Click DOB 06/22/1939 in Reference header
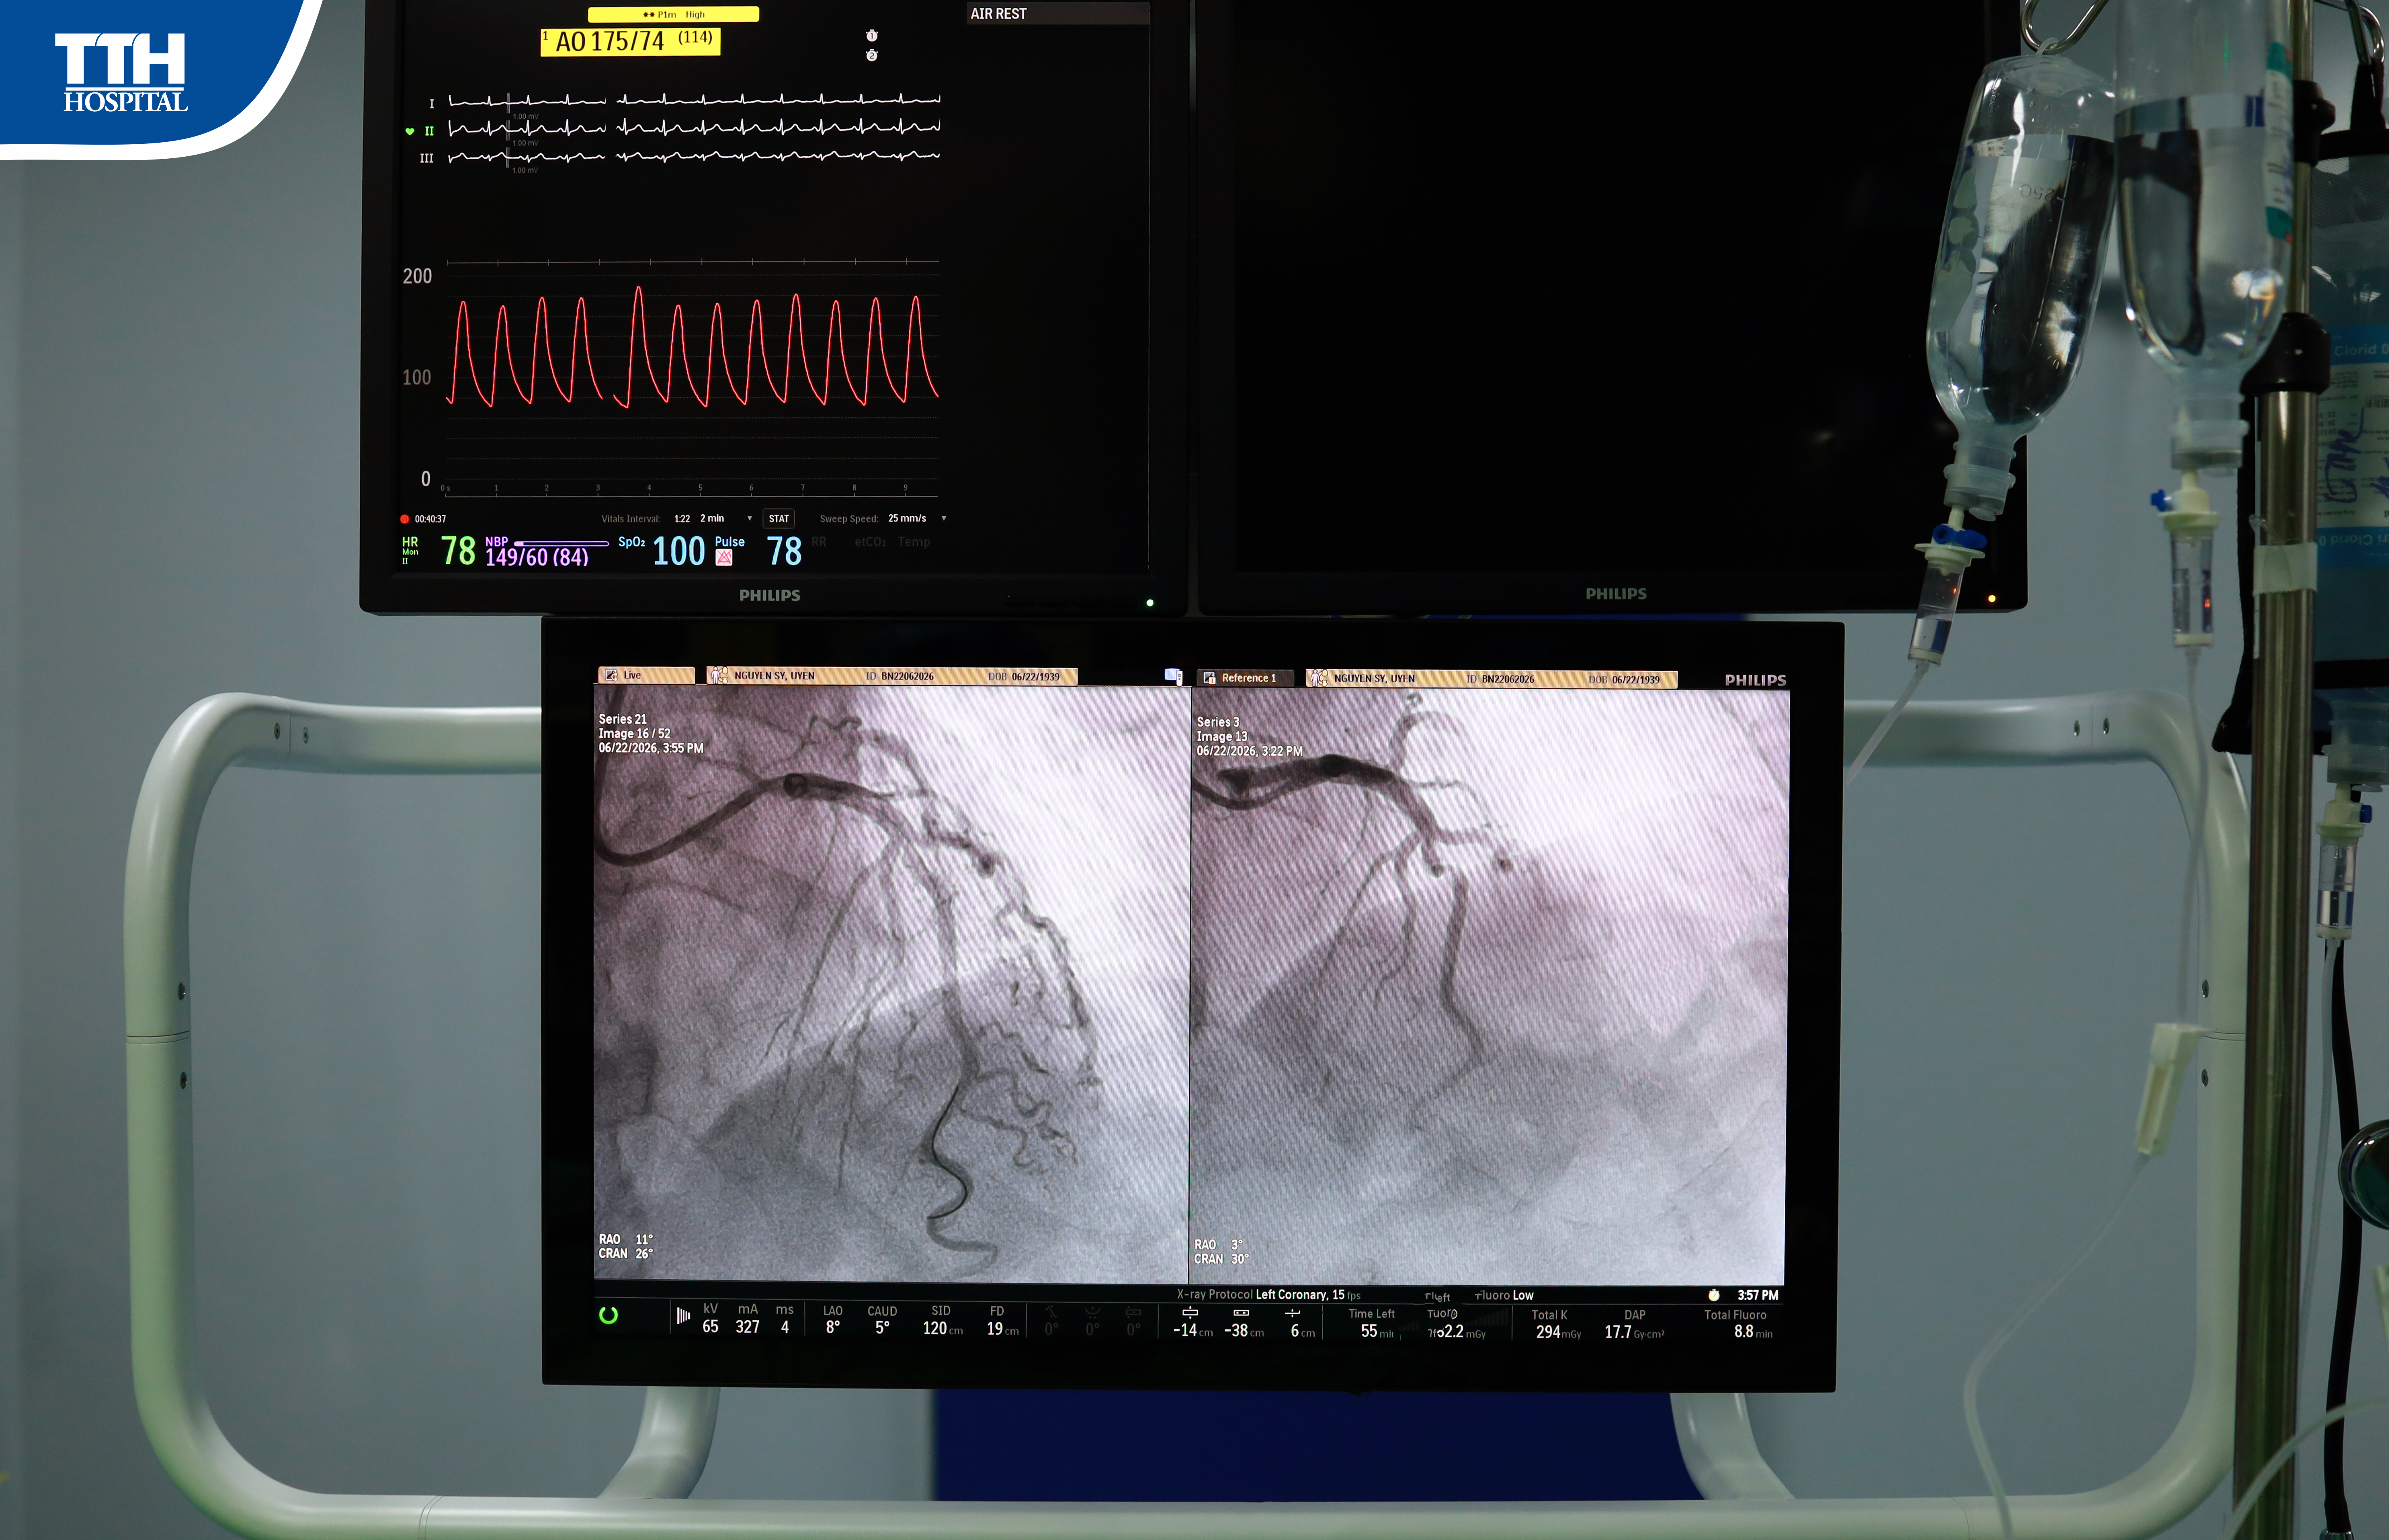Viewport: 2389px width, 1540px height. pyautogui.click(x=1624, y=679)
